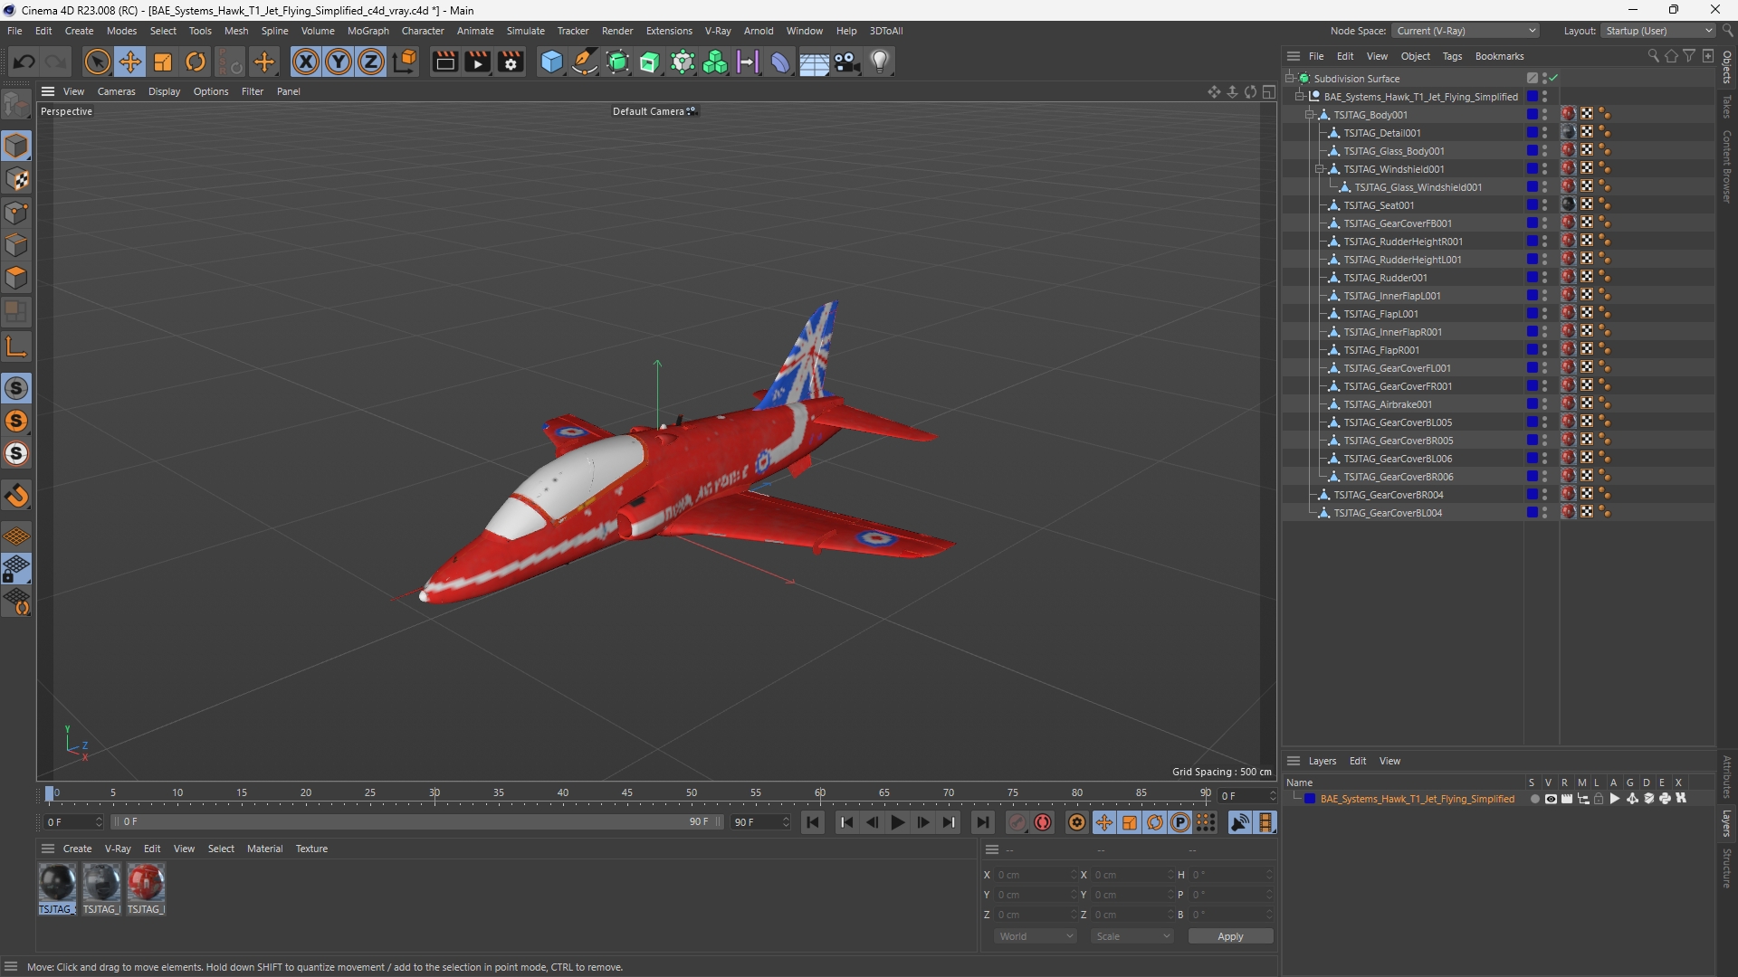Click Enable Snap magnet icon
The width and height of the screenshot is (1738, 977).
tap(16, 496)
